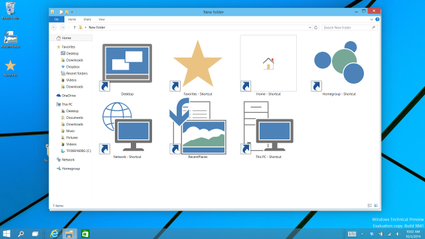Open the Home - Shortcut house icon
425x239 pixels.
coord(268,64)
